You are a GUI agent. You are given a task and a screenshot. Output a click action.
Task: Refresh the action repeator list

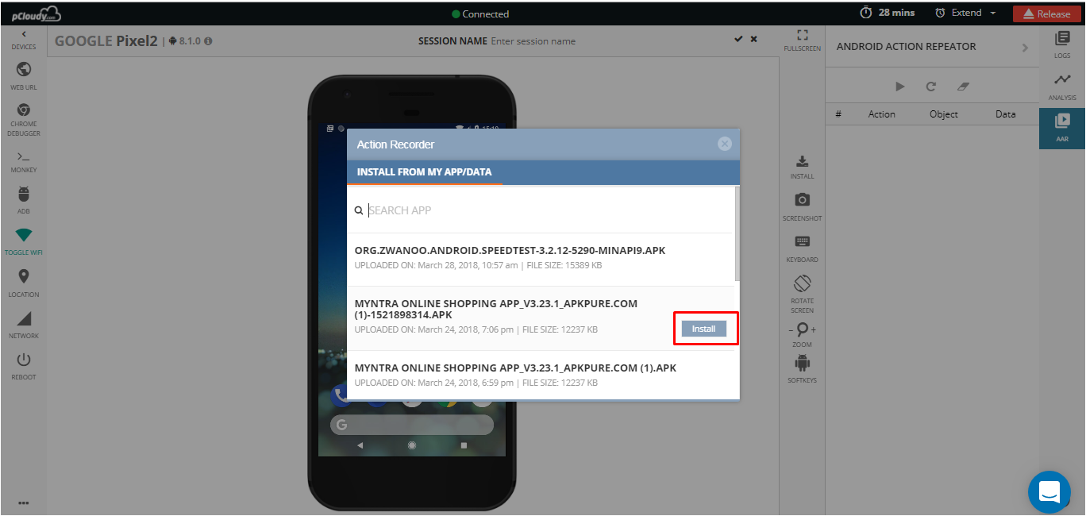931,87
